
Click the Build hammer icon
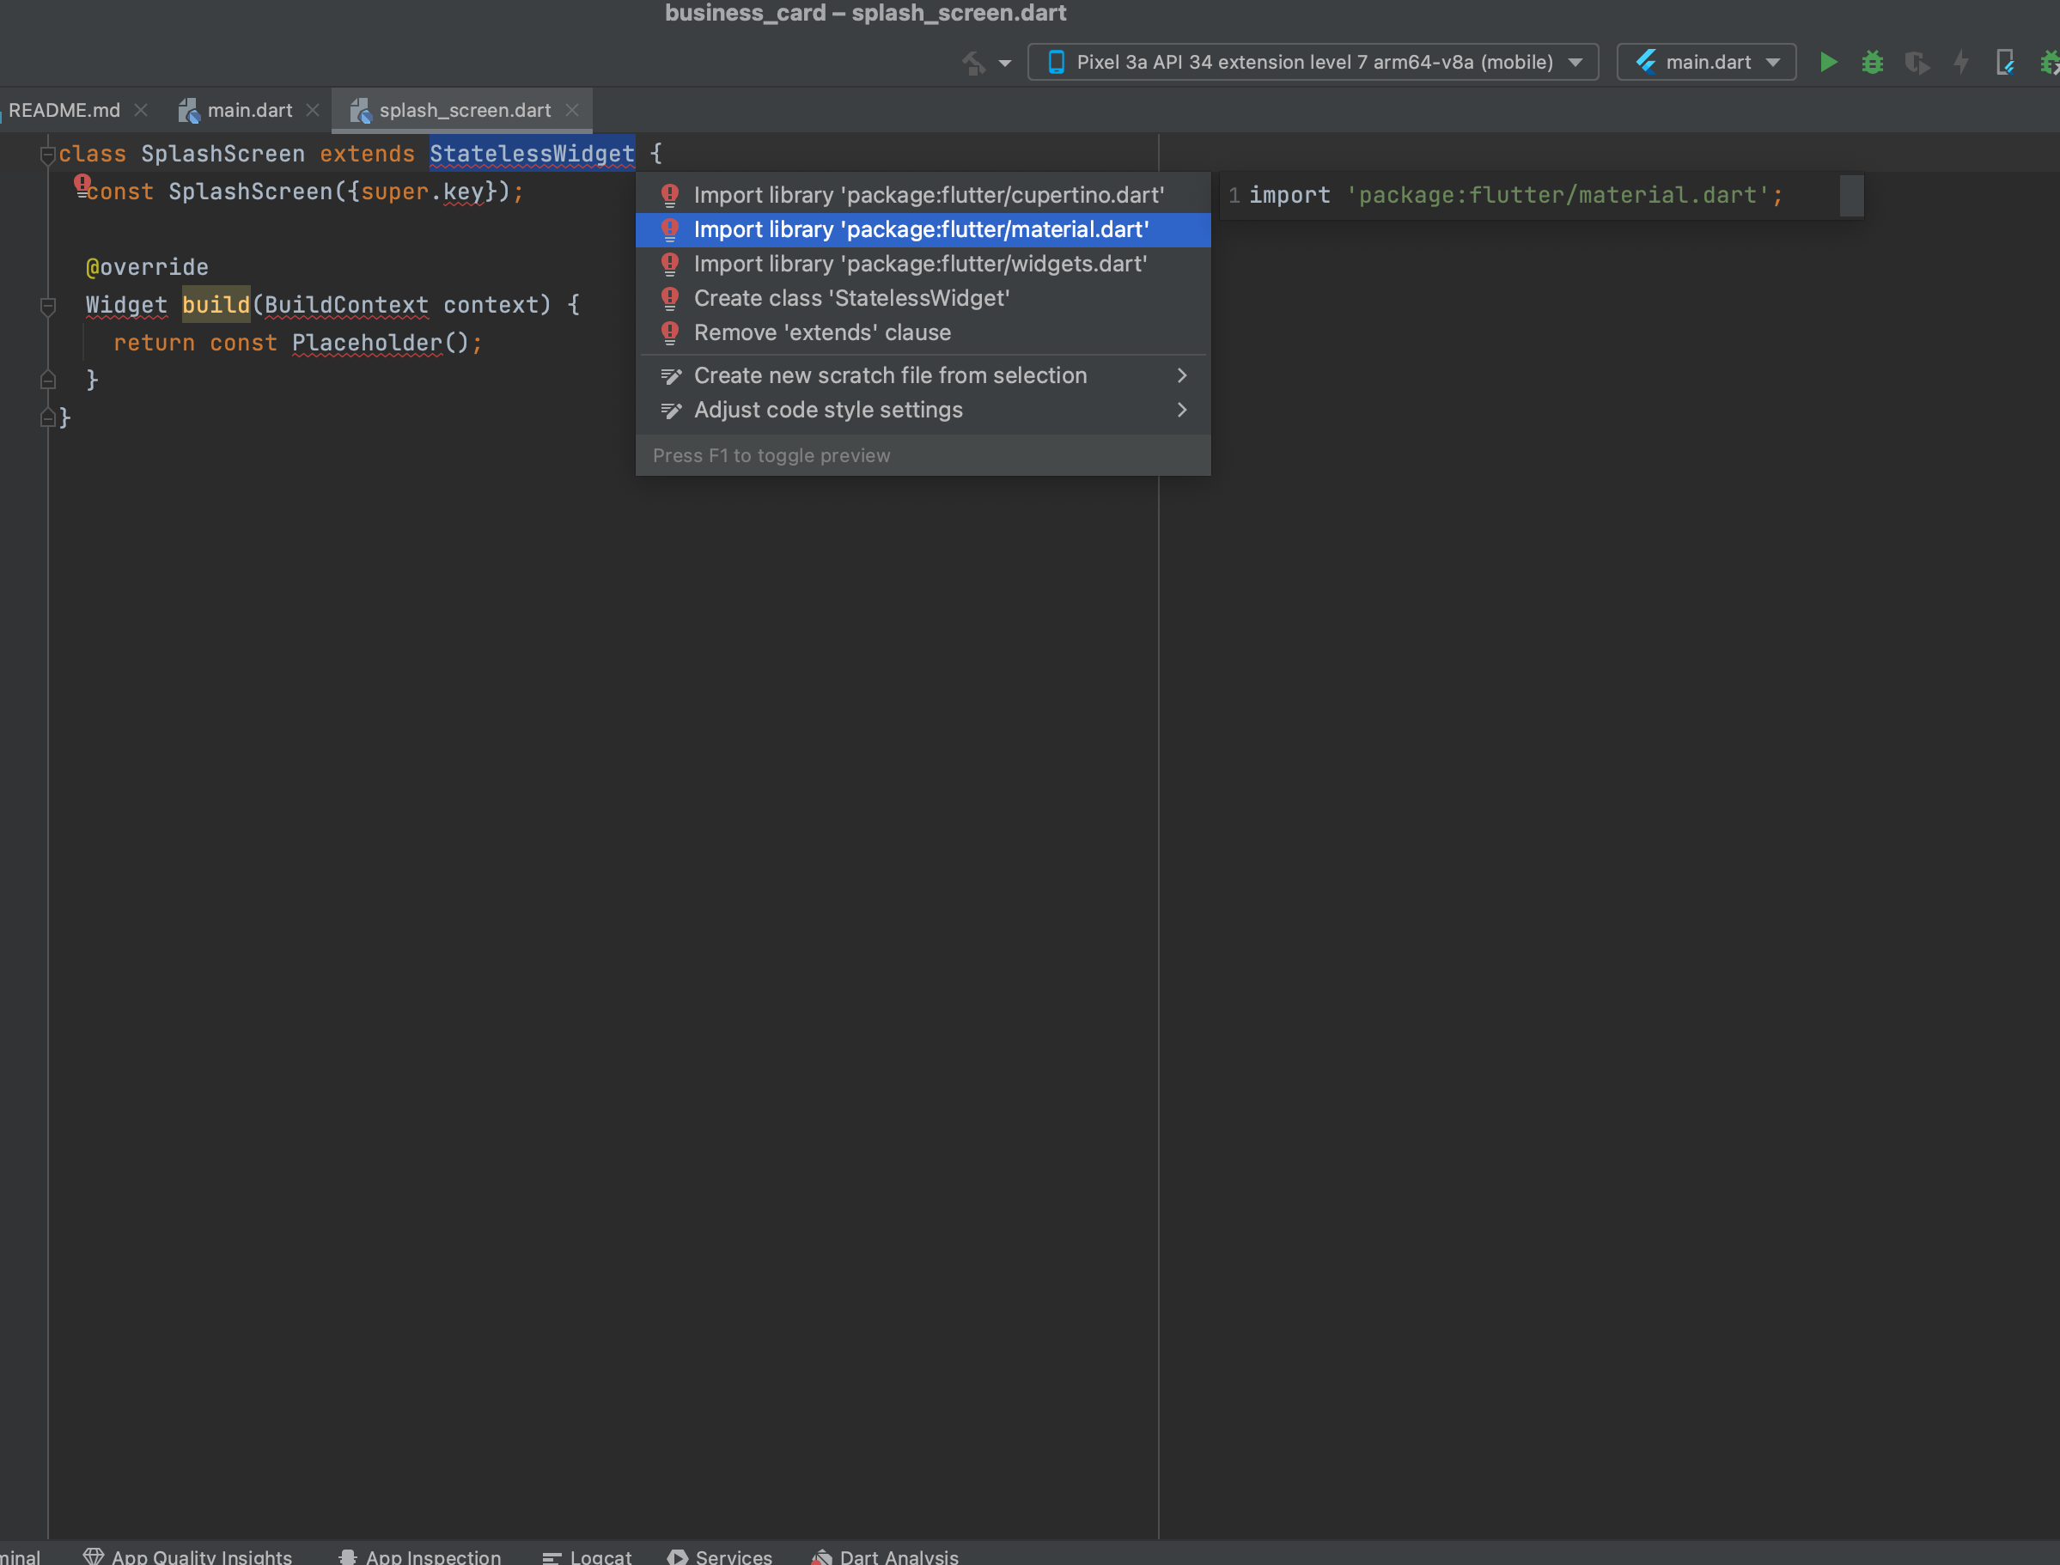973,63
